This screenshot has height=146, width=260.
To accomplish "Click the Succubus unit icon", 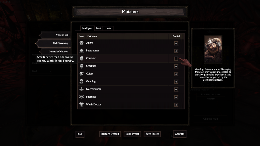I will (82, 97).
